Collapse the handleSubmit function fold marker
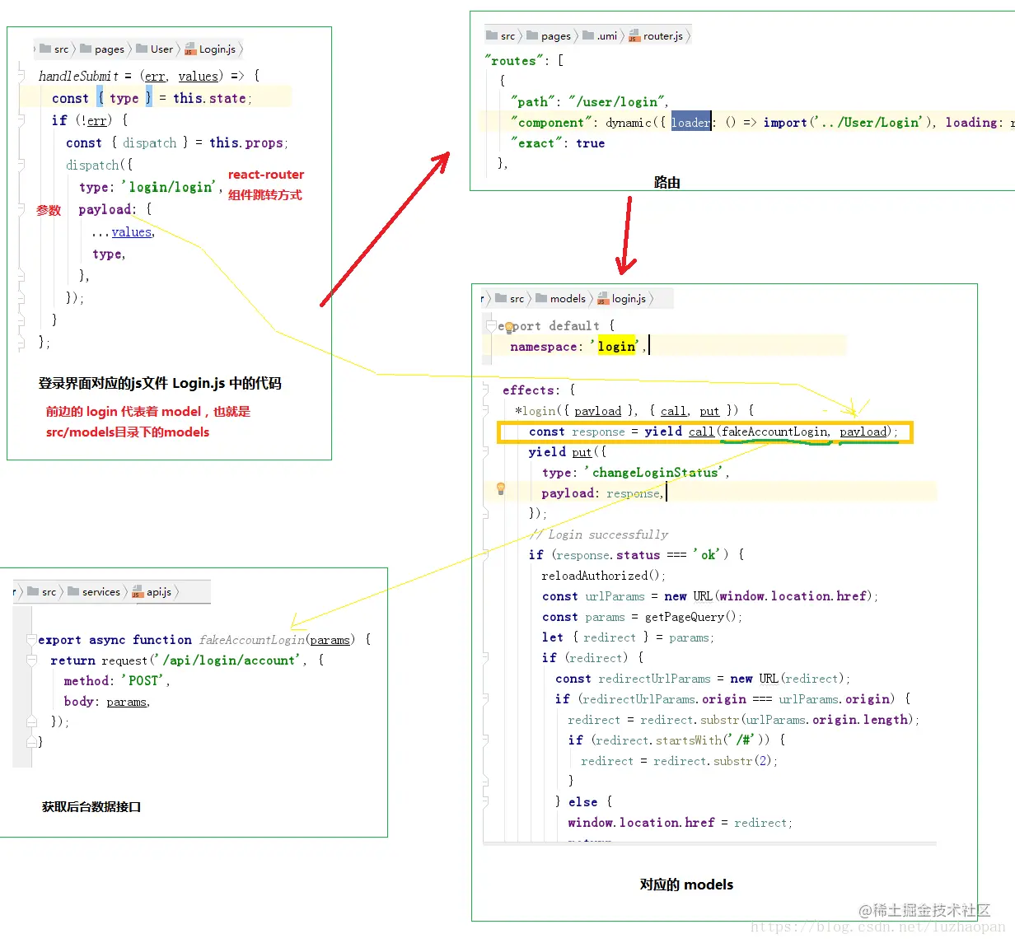1015x943 pixels. [21, 76]
